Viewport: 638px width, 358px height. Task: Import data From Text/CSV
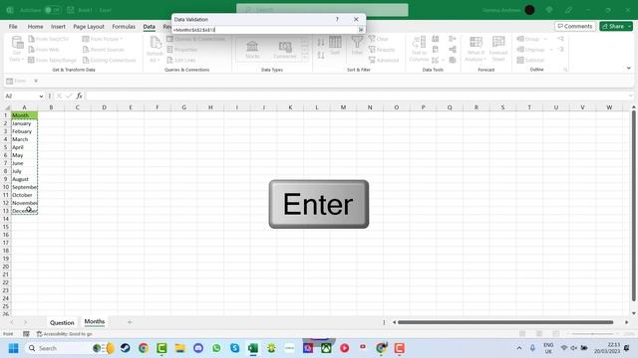click(49, 39)
